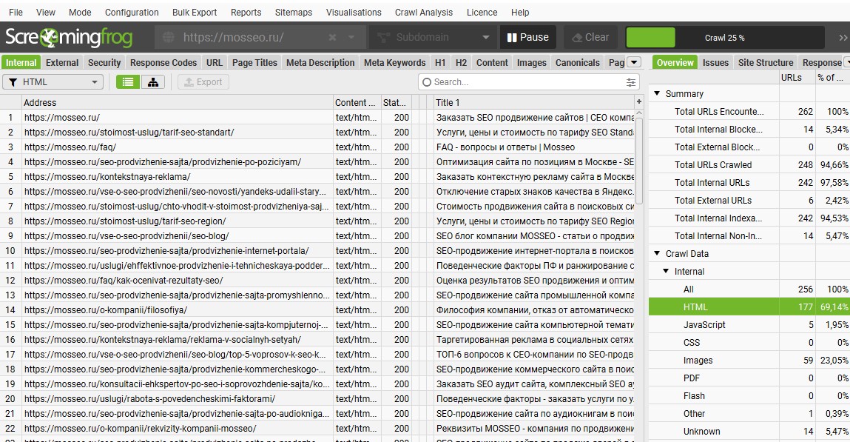Open the File menu
The height and width of the screenshot is (442, 850).
click(x=16, y=12)
